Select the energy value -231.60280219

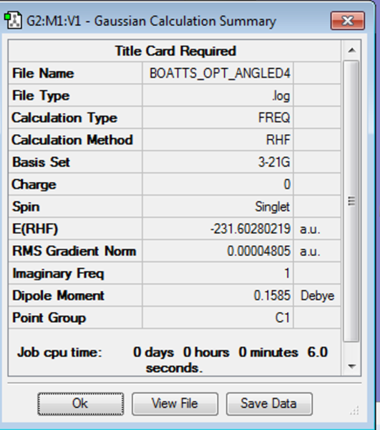click(x=250, y=229)
